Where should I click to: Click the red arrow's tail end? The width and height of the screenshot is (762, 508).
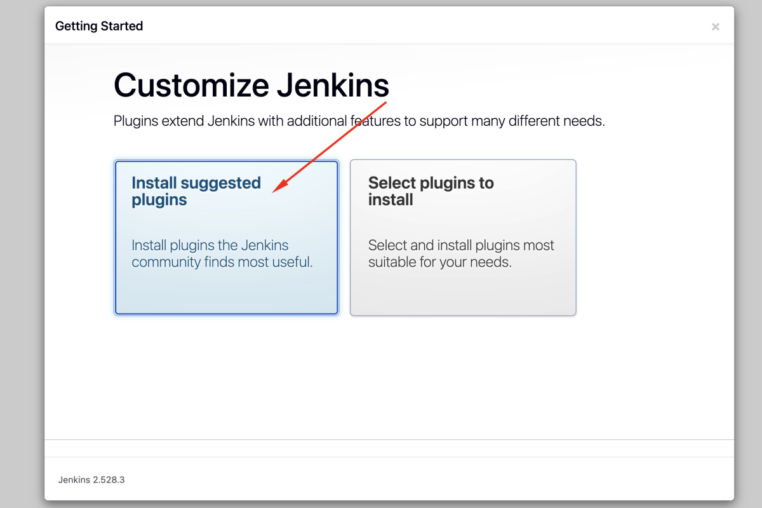coord(385,102)
